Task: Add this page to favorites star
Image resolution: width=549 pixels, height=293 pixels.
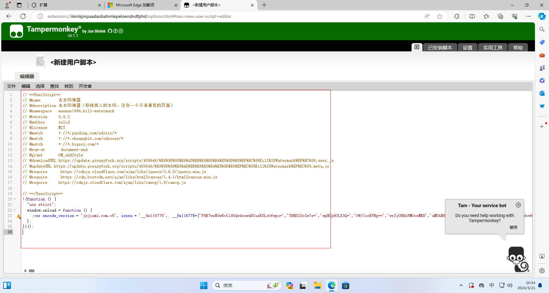Action: coord(440,16)
